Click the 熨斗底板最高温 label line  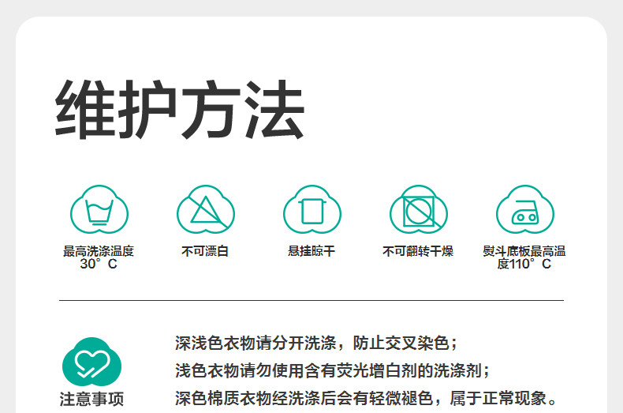pyautogui.click(x=524, y=252)
